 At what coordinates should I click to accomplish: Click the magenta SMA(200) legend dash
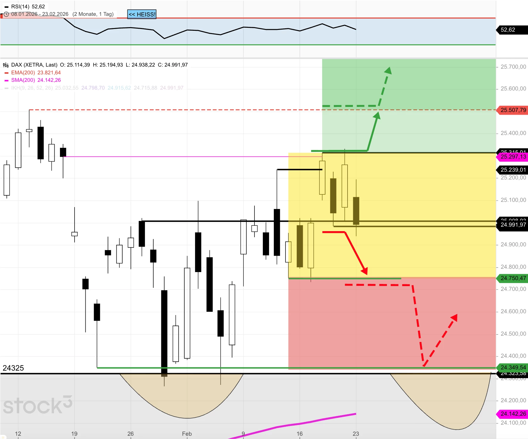[x=7, y=80]
